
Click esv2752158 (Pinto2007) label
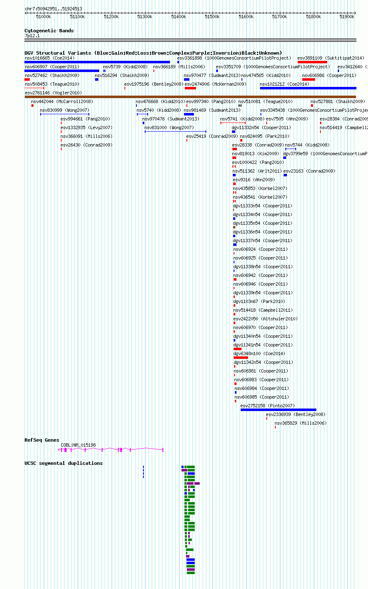268,406
